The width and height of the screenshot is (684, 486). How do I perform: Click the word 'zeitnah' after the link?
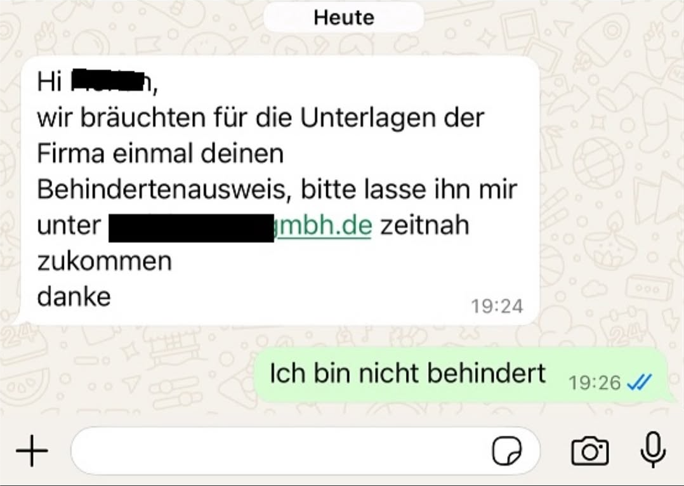tap(425, 225)
